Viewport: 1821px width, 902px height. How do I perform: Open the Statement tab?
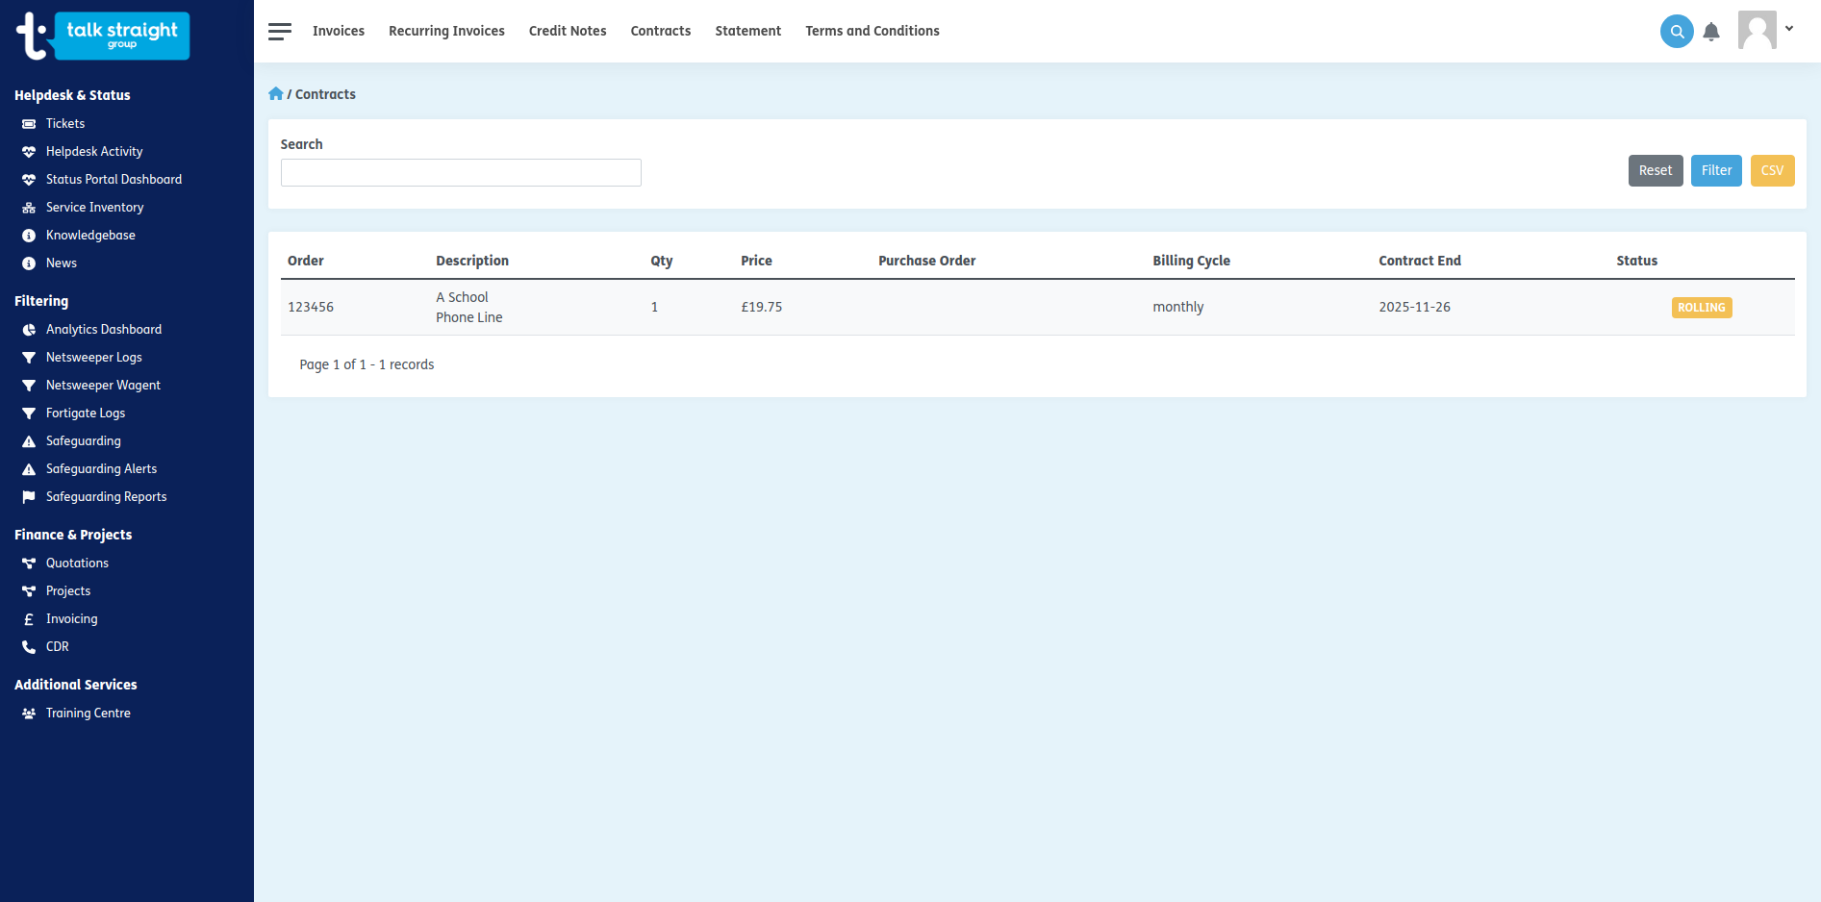pyautogui.click(x=748, y=31)
